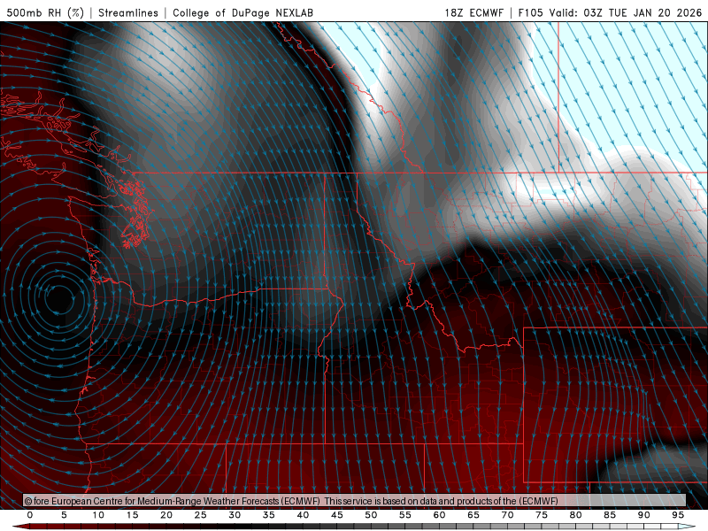Click the ECMWF copyright notice banner

(x=355, y=500)
